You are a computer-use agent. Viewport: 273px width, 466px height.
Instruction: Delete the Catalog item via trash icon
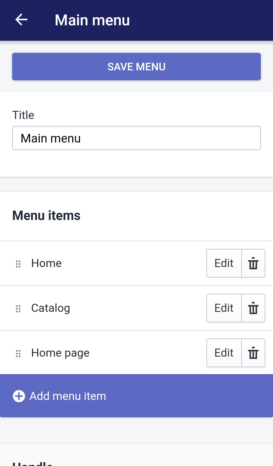253,308
